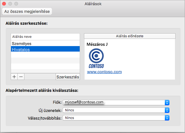Select the Személyes signature
The image size is (185, 133).
click(45, 44)
